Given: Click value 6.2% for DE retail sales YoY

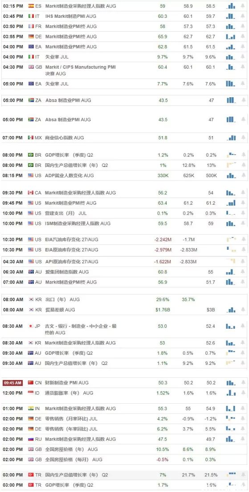Looking at the screenshot, I should pyautogui.click(x=163, y=429).
